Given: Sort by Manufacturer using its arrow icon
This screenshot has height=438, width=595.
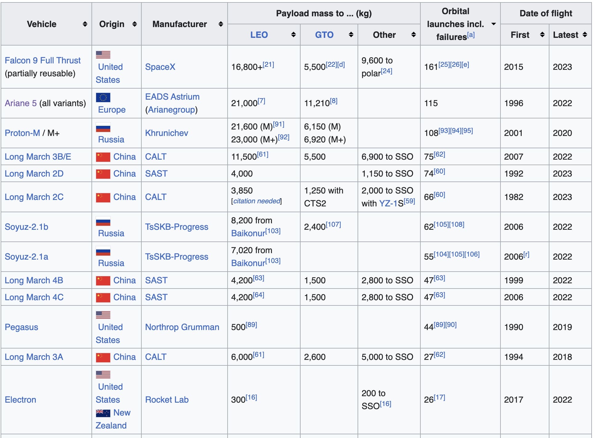Looking at the screenshot, I should tap(221, 24).
